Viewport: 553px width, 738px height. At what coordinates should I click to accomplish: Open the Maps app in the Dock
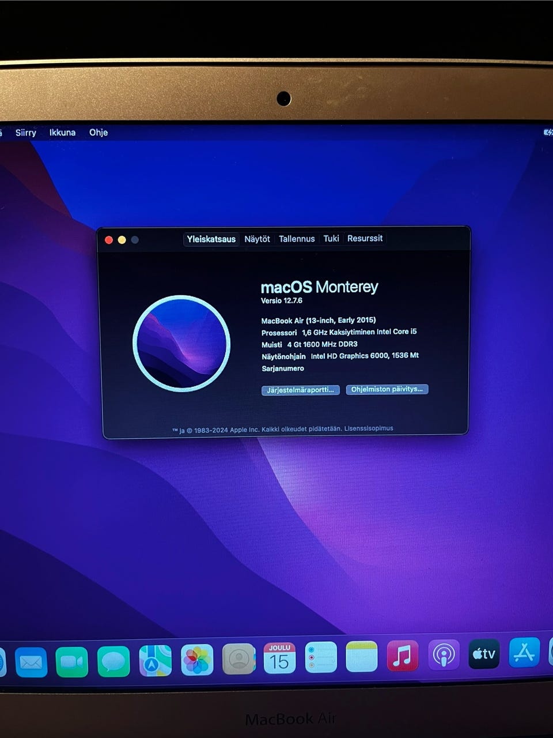tap(155, 660)
